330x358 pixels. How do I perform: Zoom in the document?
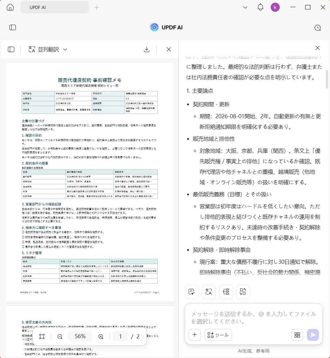click(x=101, y=336)
